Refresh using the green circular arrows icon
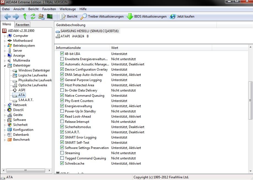The height and width of the screenshot is (180, 253). coord(33,16)
